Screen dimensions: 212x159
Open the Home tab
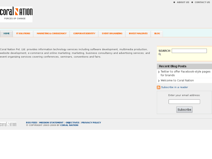6,34
